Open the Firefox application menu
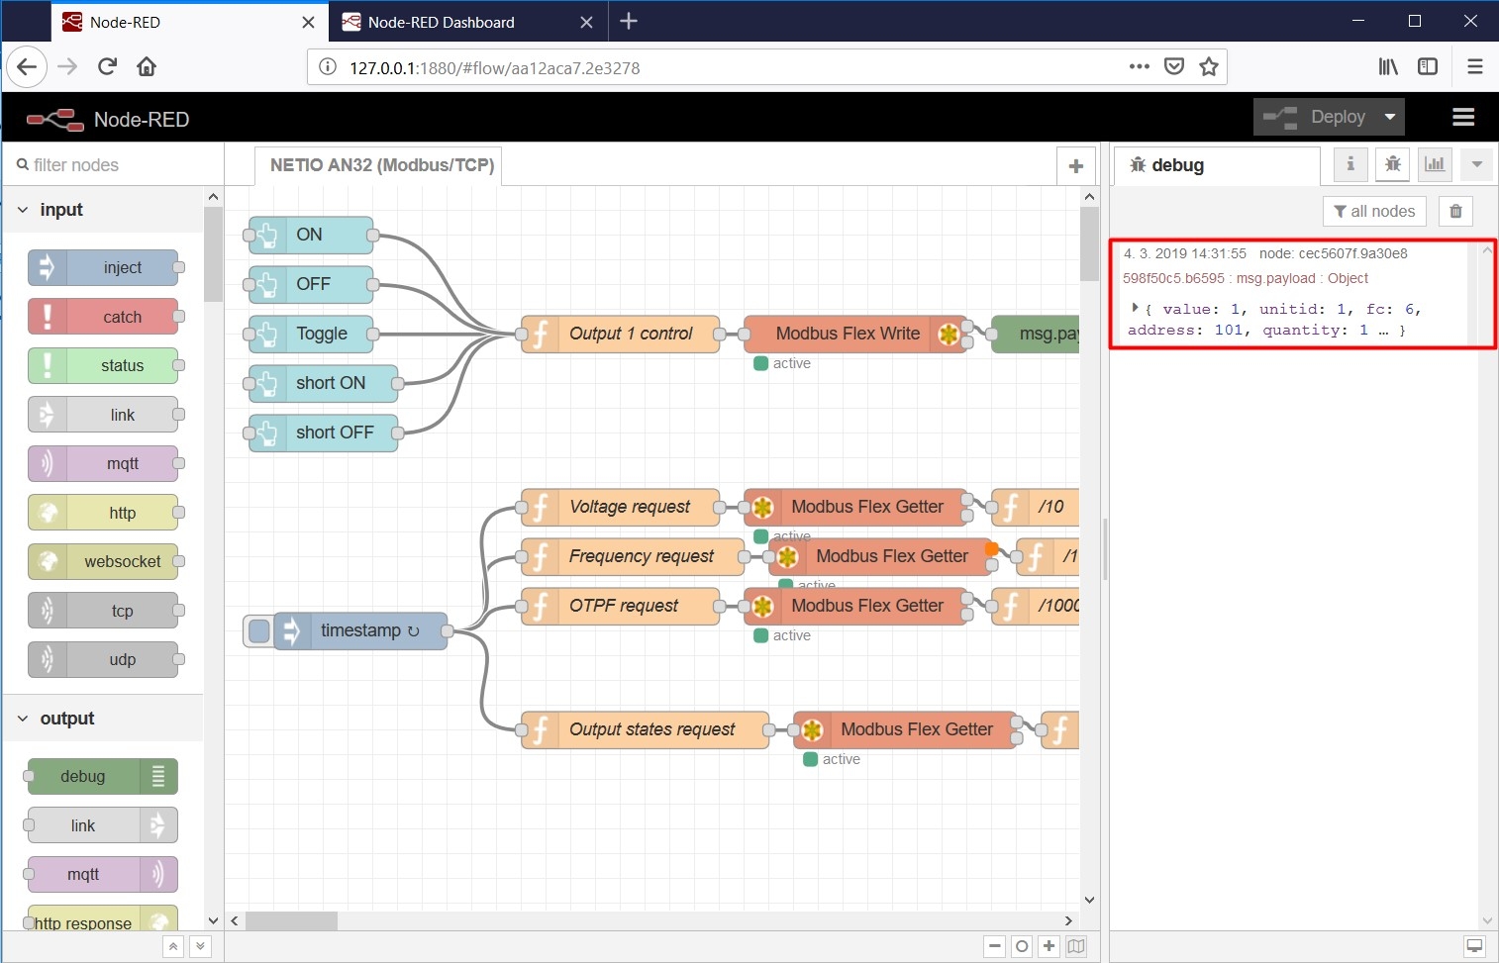This screenshot has width=1499, height=963. click(x=1475, y=66)
